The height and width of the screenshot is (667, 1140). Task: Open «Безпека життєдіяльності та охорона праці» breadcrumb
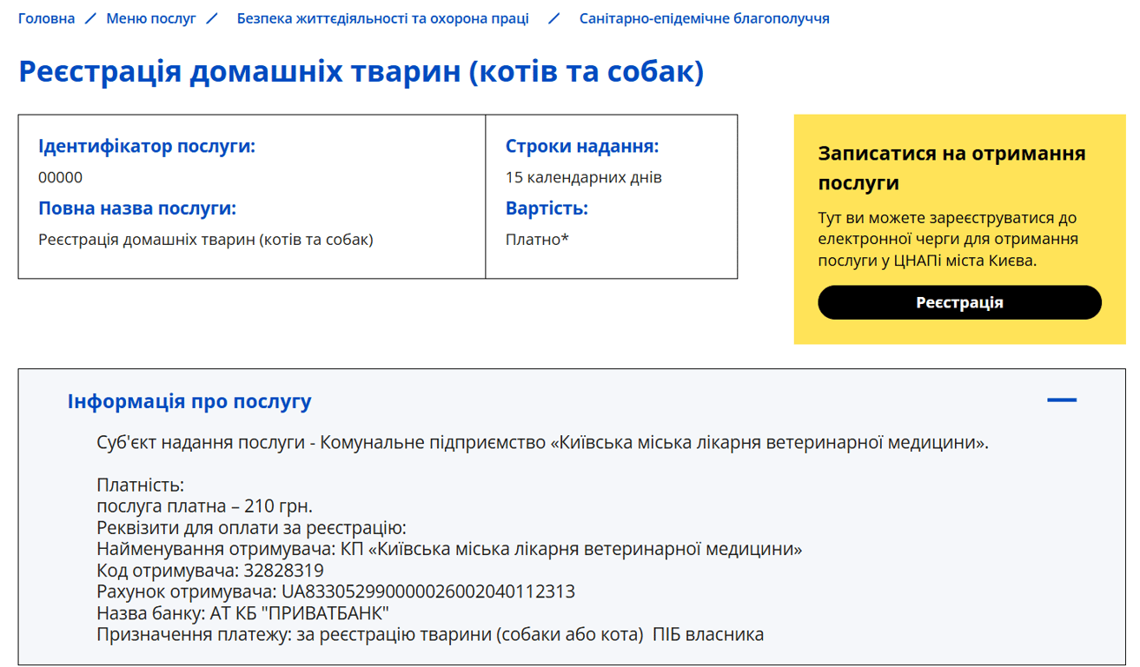[382, 18]
